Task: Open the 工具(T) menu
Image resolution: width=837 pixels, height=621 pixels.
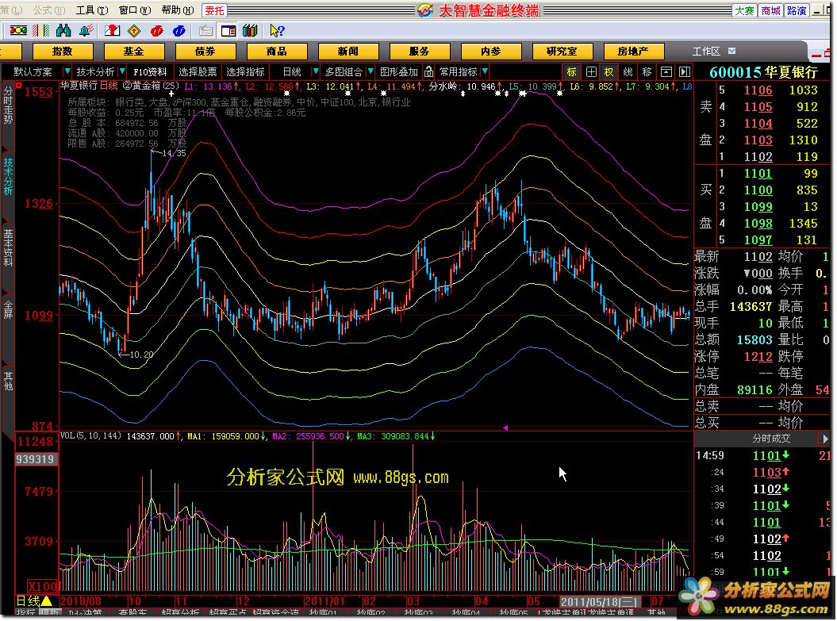Action: pos(92,10)
